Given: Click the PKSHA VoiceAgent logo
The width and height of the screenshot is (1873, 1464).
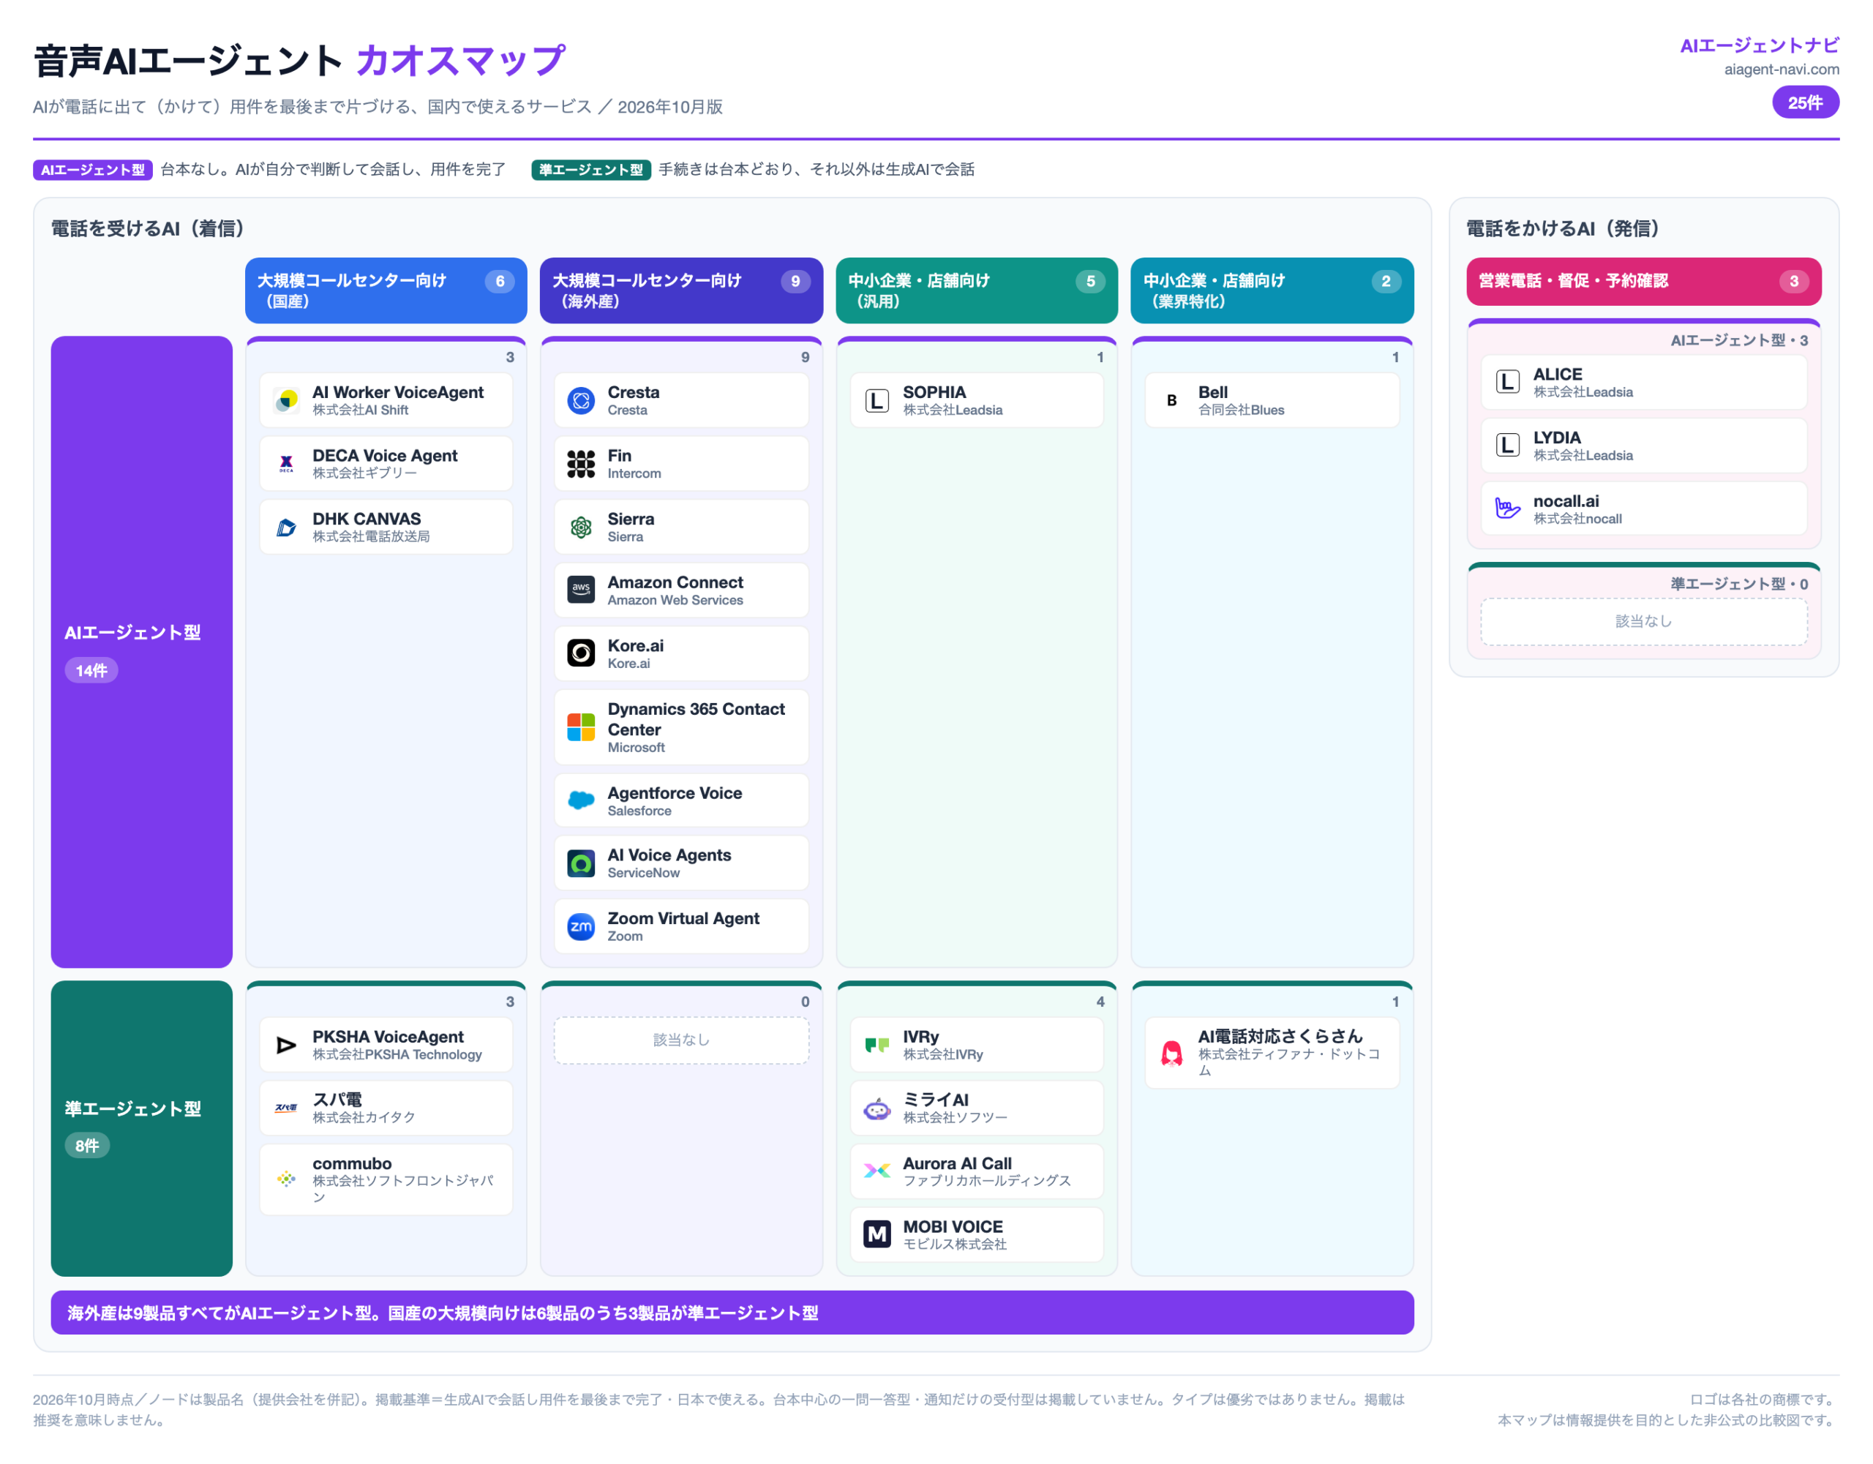Looking at the screenshot, I should (x=287, y=1046).
